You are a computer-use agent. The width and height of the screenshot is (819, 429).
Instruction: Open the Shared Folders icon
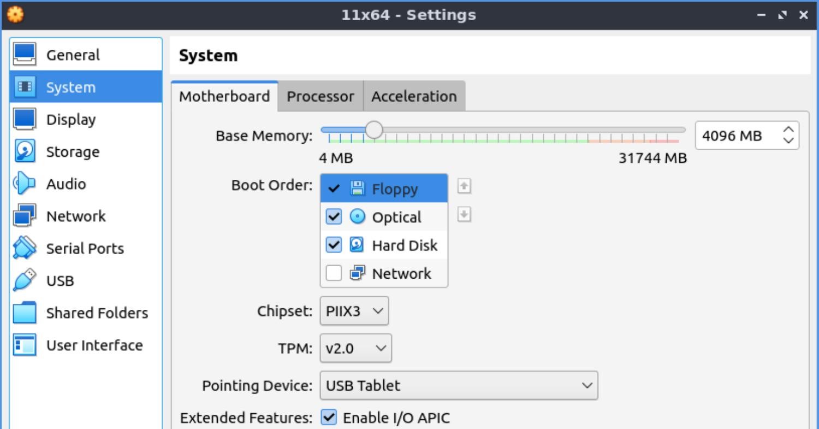(25, 313)
